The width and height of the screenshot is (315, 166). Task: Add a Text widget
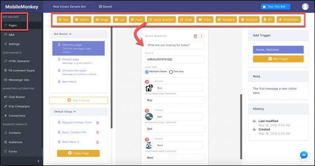pos(64,20)
